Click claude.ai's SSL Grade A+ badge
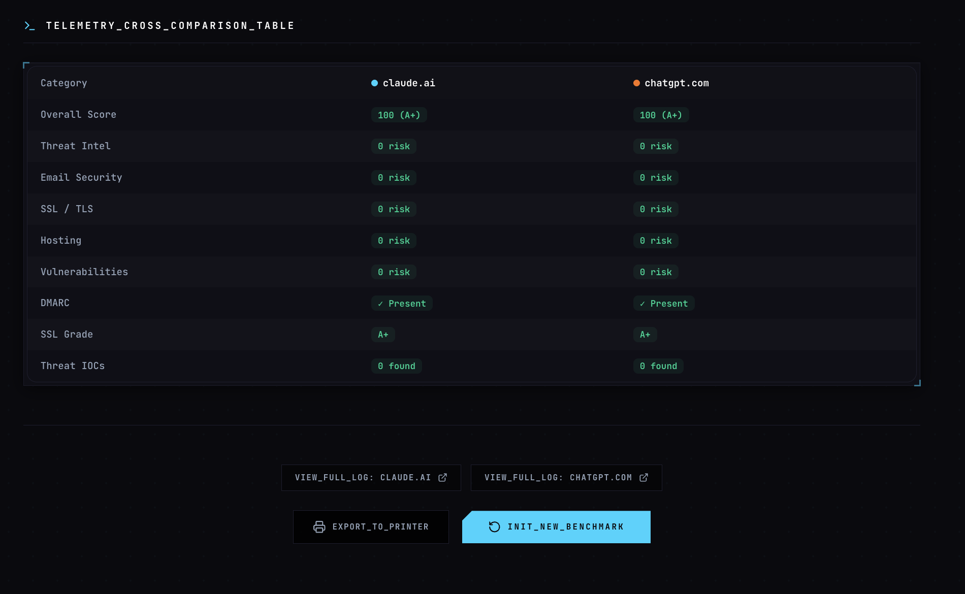Screen dimensions: 965x594 point(383,335)
